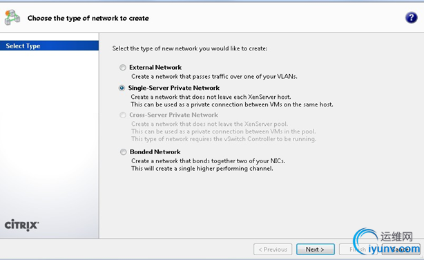Click the Bonded Network label text
The image size is (424, 260).
pos(155,152)
